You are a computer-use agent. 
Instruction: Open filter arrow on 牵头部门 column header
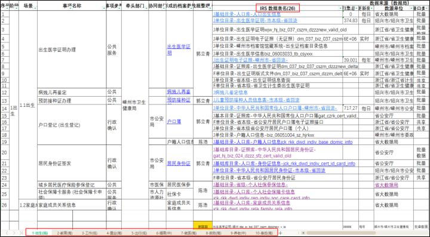click(x=146, y=8)
